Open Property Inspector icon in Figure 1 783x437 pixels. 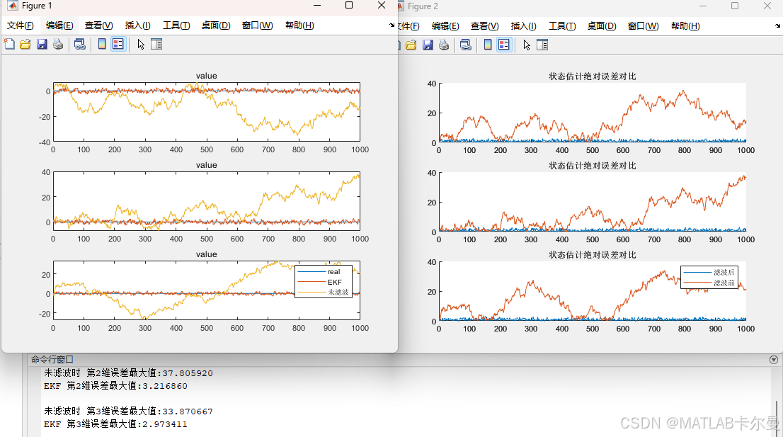tap(156, 45)
